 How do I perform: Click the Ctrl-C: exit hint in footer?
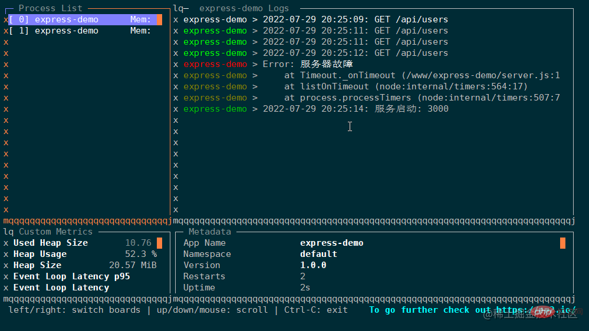click(315, 310)
